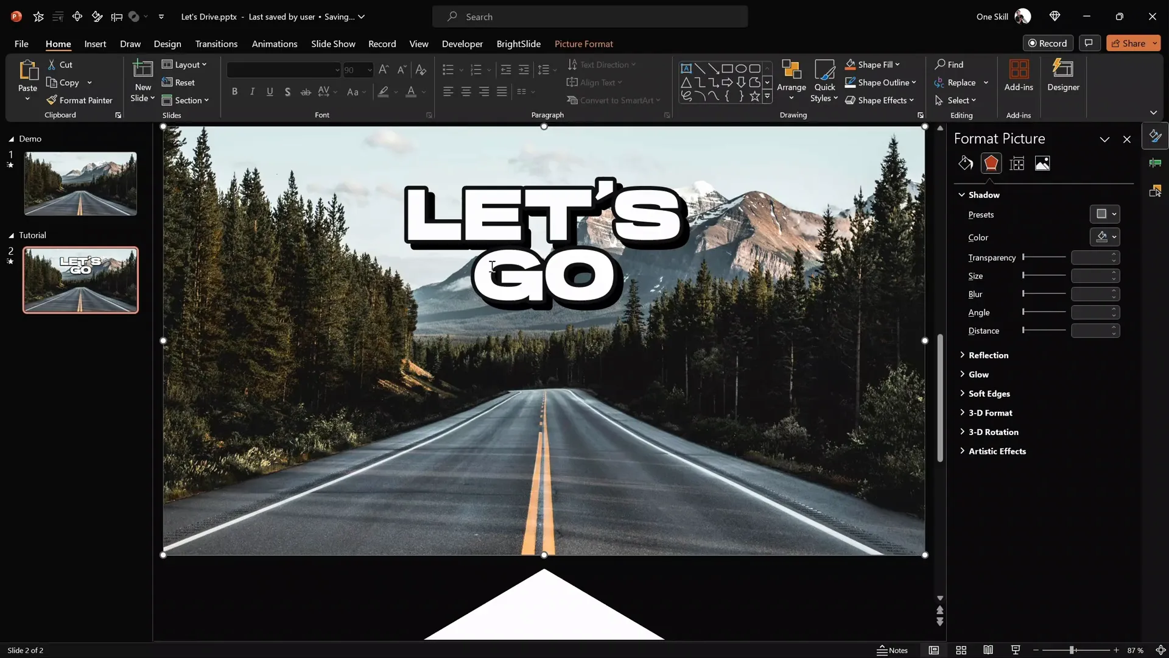The width and height of the screenshot is (1169, 658).
Task: Click the Search box in title bar
Action: pyautogui.click(x=590, y=16)
